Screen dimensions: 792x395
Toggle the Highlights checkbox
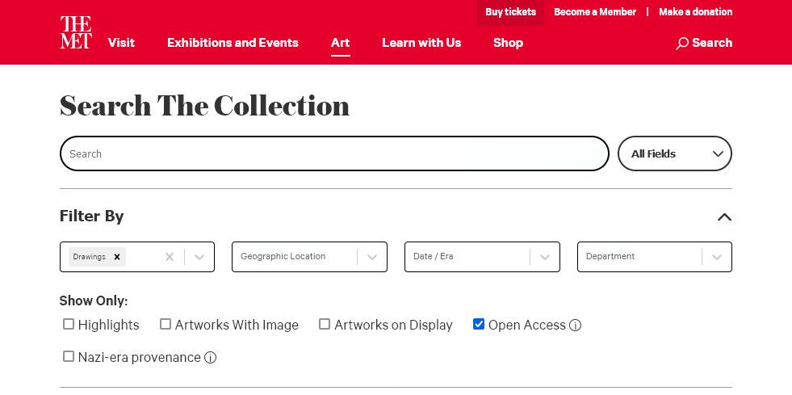pyautogui.click(x=69, y=325)
